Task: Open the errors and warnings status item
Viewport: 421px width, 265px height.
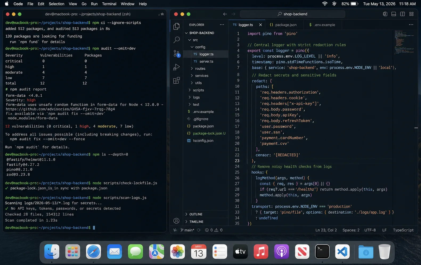Action: click(x=214, y=230)
